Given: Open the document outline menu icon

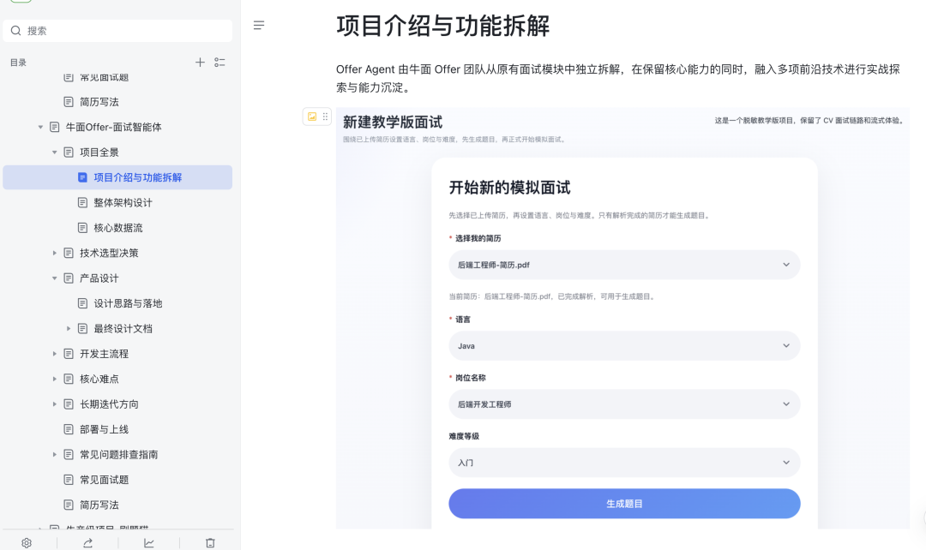Looking at the screenshot, I should coord(259,25).
